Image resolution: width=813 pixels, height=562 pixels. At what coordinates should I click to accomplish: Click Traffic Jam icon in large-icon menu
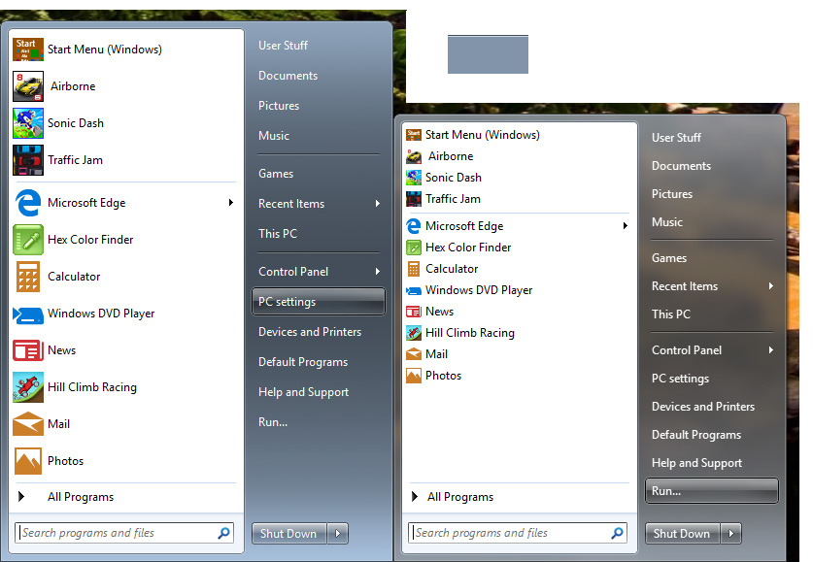[28, 160]
